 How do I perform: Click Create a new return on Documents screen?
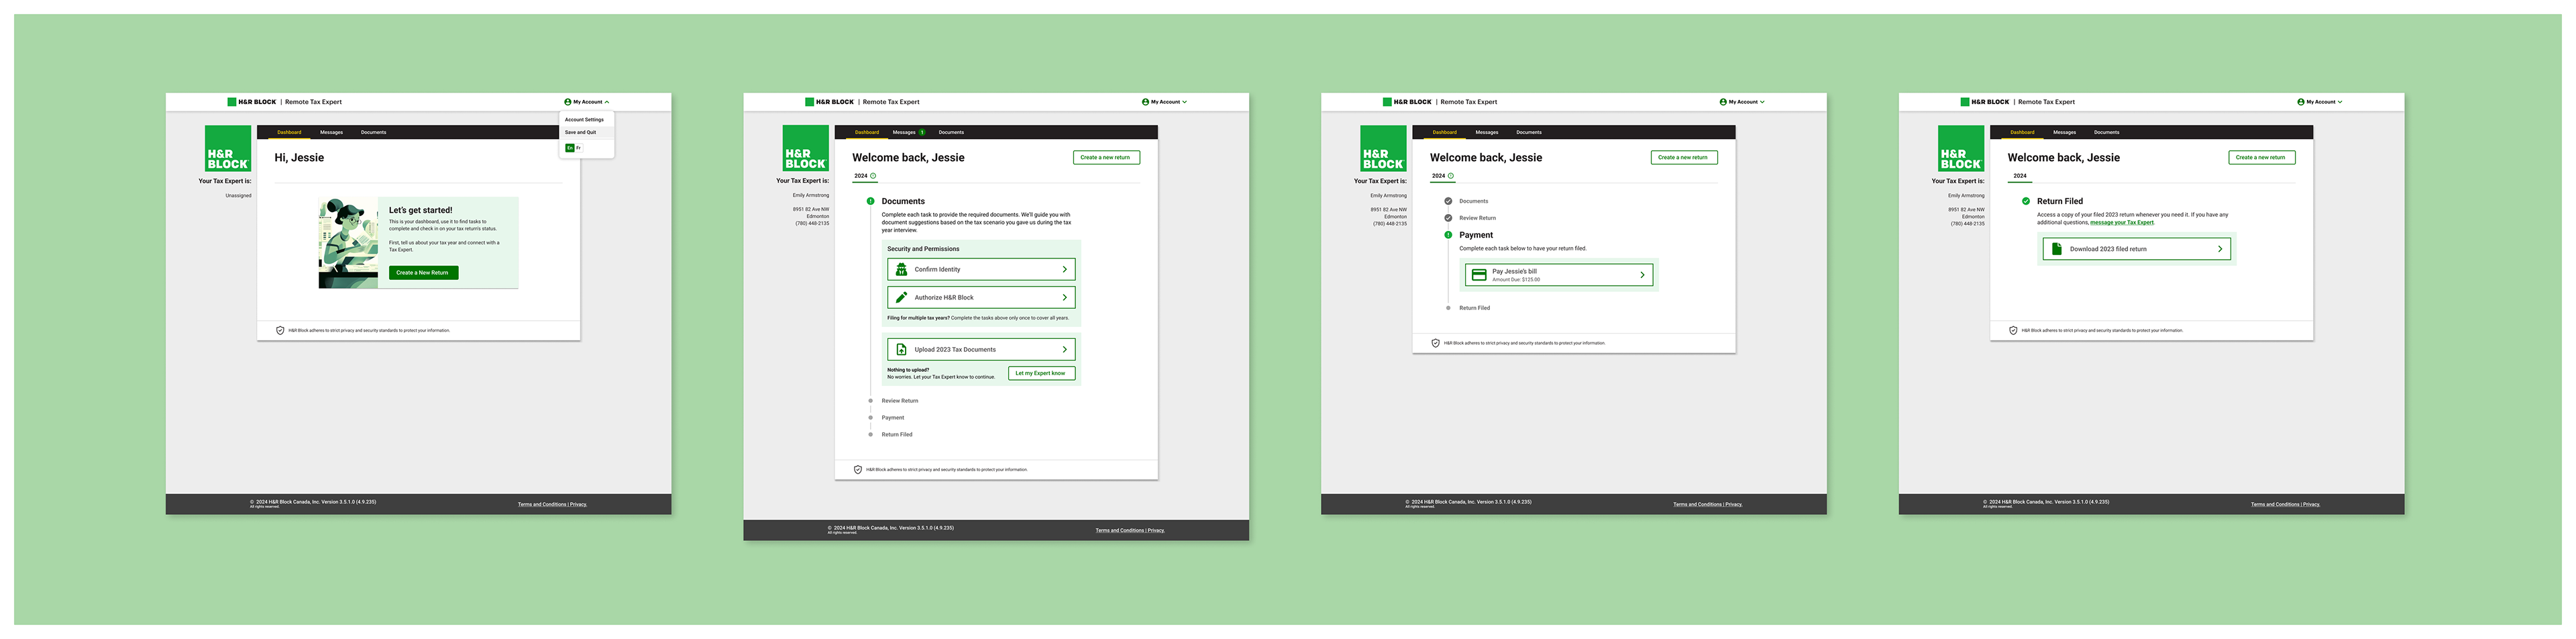point(1106,157)
